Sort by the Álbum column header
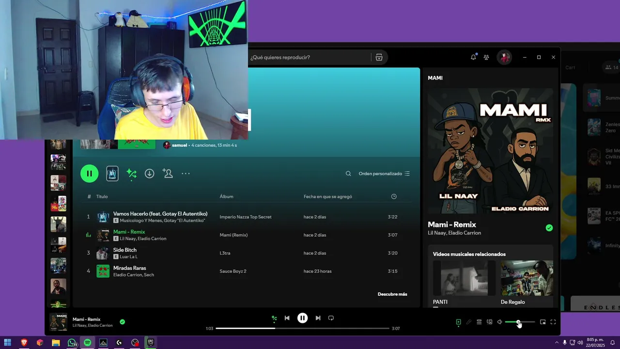Viewport: 620px width, 349px height. (x=226, y=196)
